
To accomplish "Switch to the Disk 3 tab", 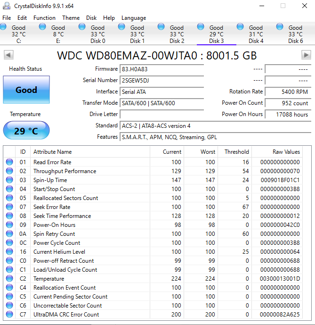I will pyautogui.click(x=217, y=34).
